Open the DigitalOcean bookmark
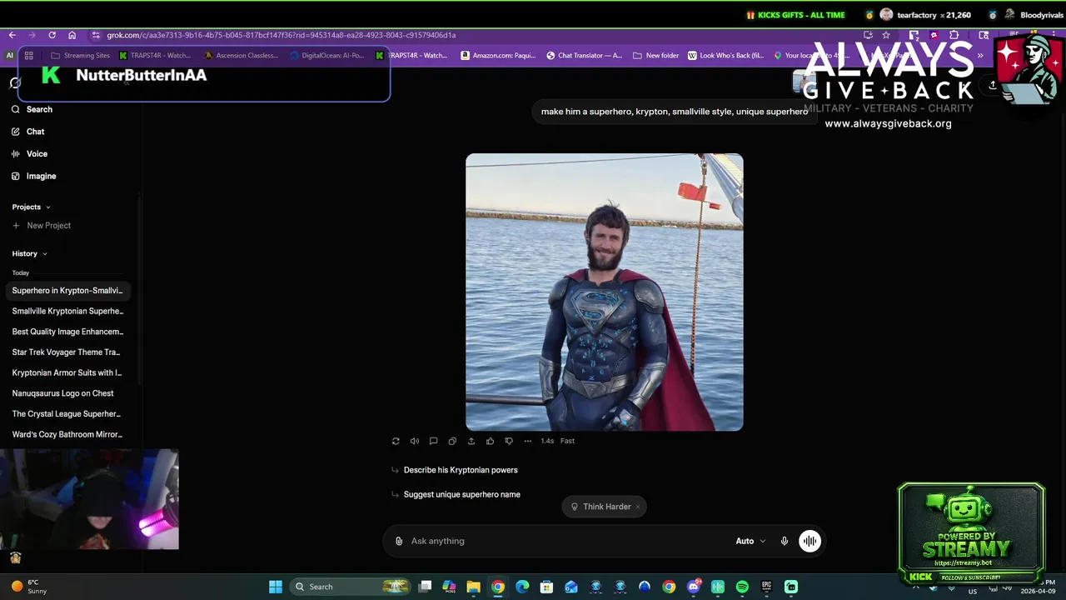The height and width of the screenshot is (600, 1066). tap(327, 56)
